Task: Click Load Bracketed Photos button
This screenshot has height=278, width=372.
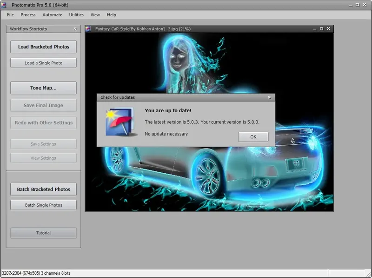Action: point(43,47)
